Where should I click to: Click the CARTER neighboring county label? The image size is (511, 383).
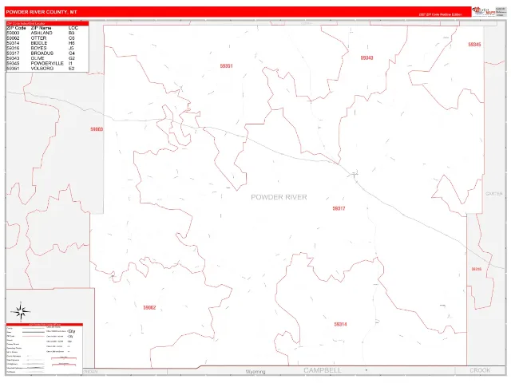pyautogui.click(x=494, y=194)
